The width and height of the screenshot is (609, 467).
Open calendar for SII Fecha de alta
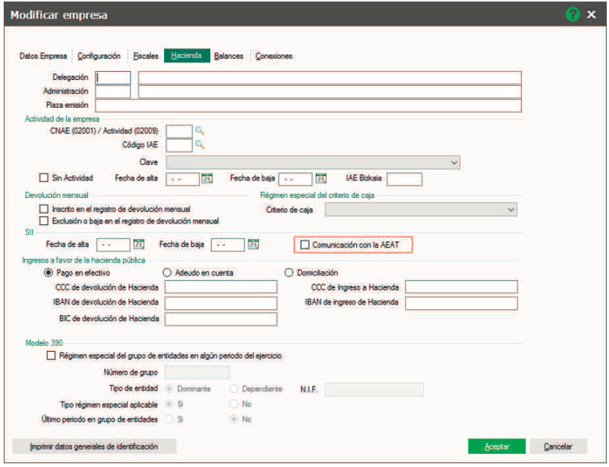pos(139,244)
